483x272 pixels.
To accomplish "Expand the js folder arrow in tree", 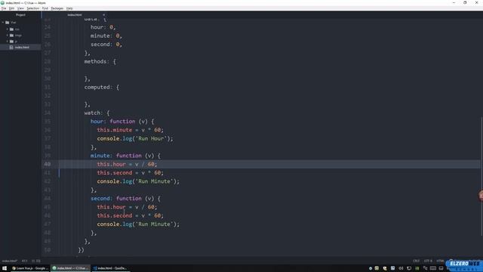I will pyautogui.click(x=8, y=42).
